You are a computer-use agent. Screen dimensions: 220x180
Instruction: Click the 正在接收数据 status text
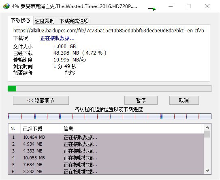coord(58,38)
